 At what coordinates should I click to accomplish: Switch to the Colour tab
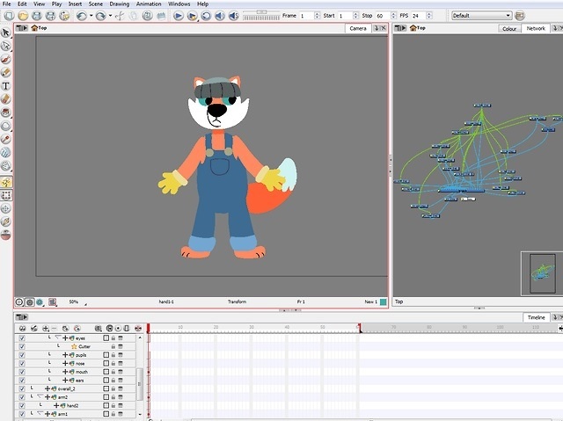pos(508,28)
